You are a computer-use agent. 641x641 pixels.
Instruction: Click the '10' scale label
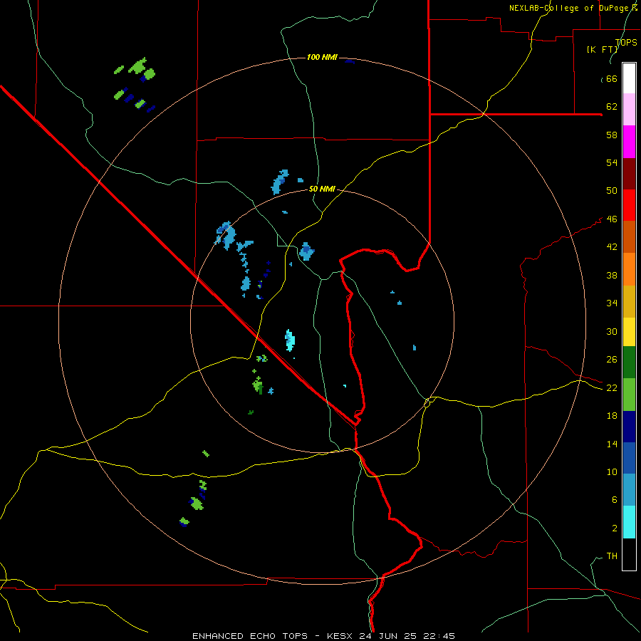coord(612,472)
